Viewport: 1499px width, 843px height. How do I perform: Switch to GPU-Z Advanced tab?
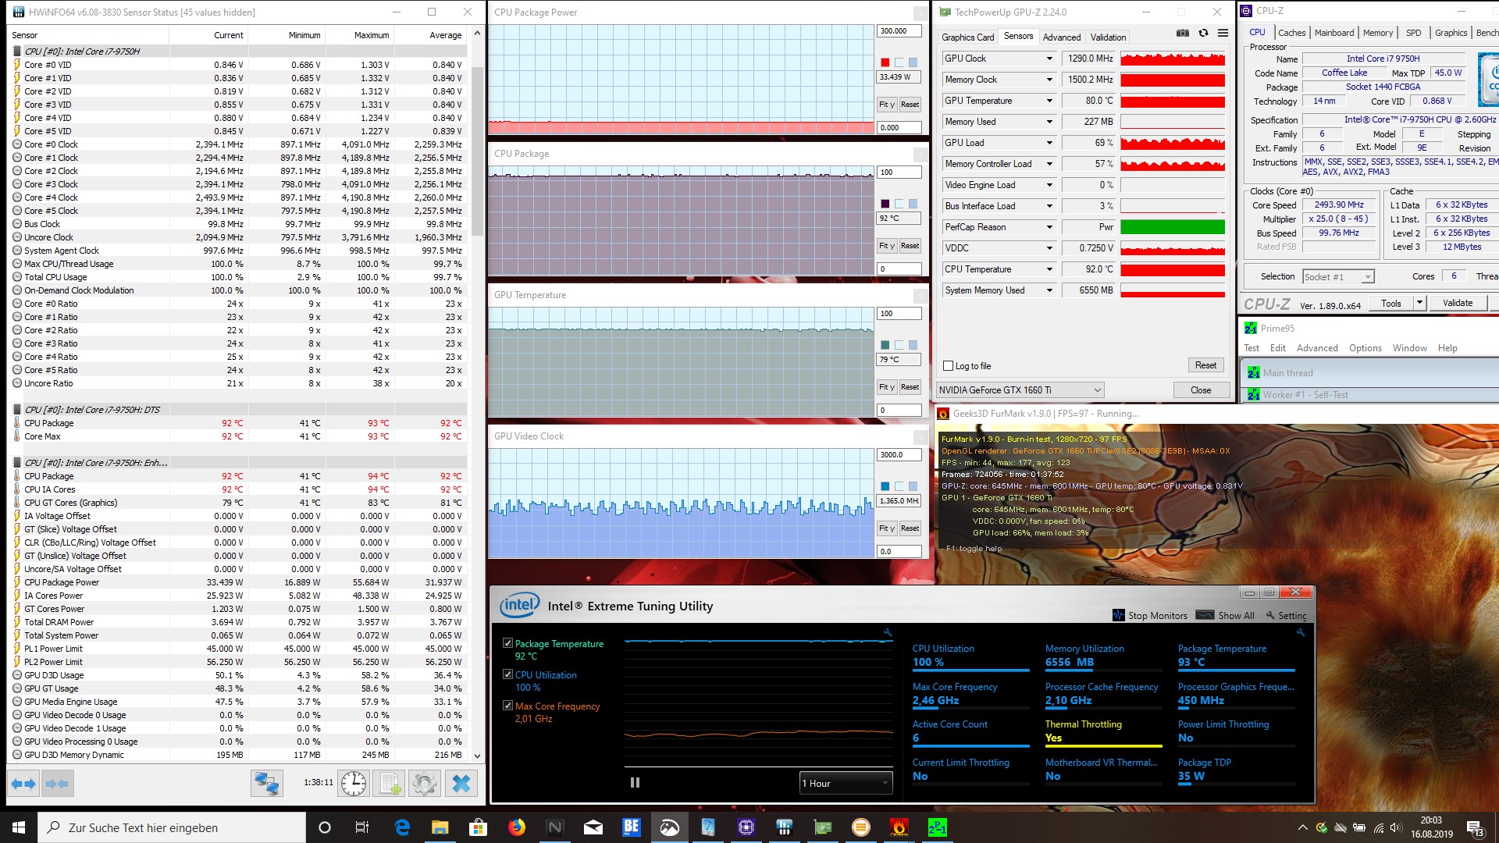[x=1062, y=37]
